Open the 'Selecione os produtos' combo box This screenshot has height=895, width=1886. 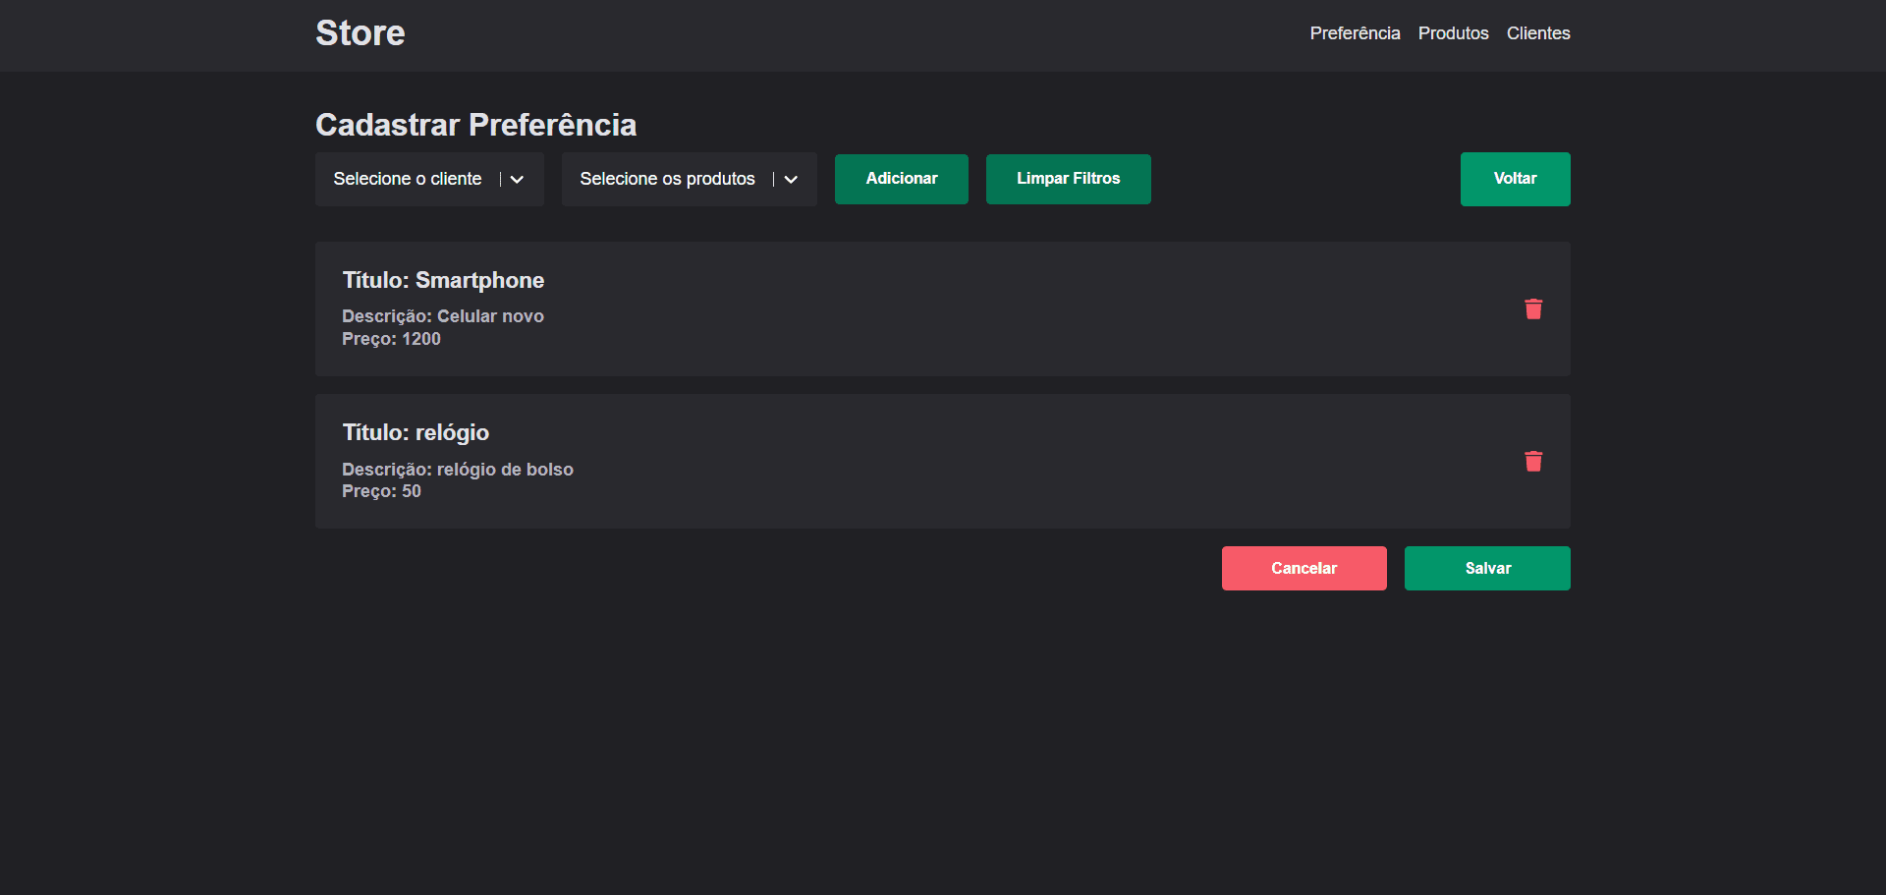click(x=689, y=179)
